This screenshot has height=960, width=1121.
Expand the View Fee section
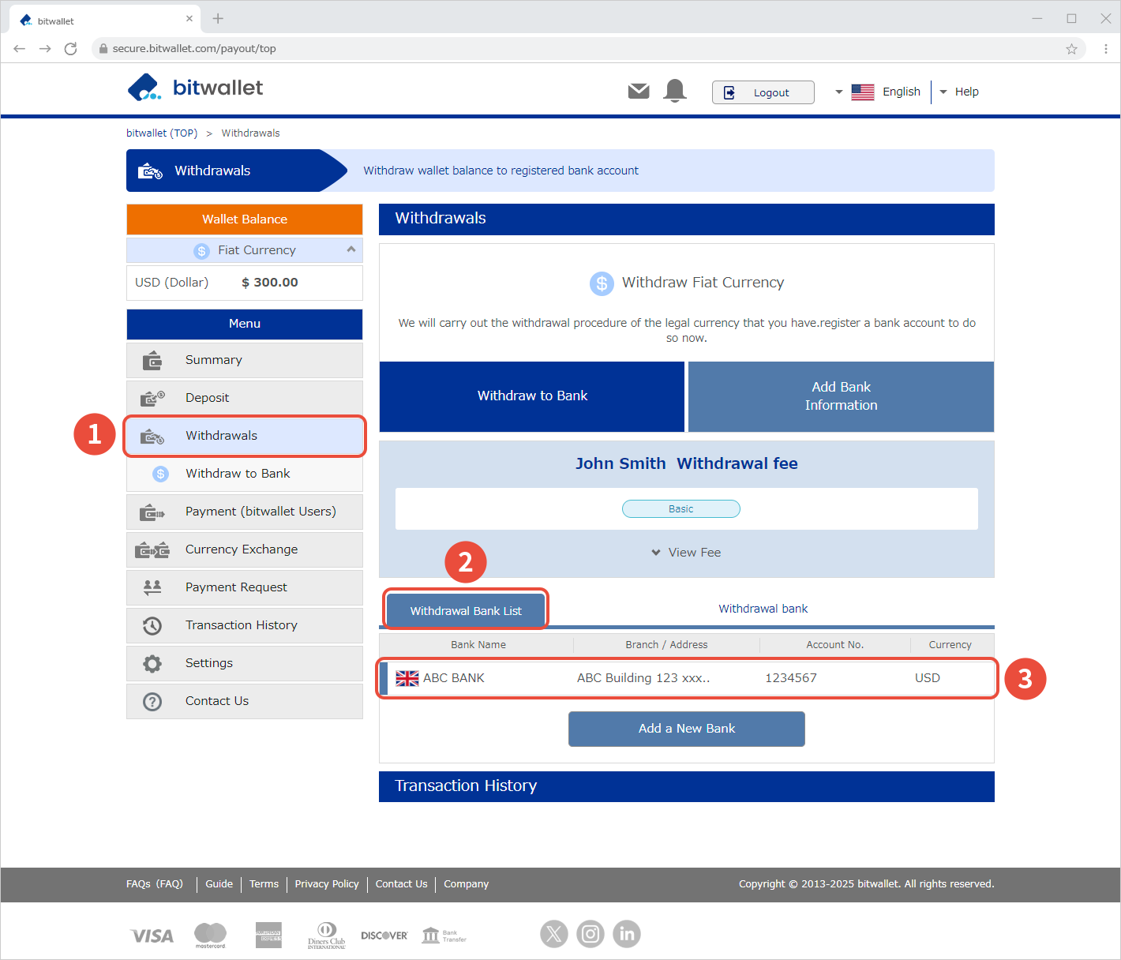click(x=686, y=553)
